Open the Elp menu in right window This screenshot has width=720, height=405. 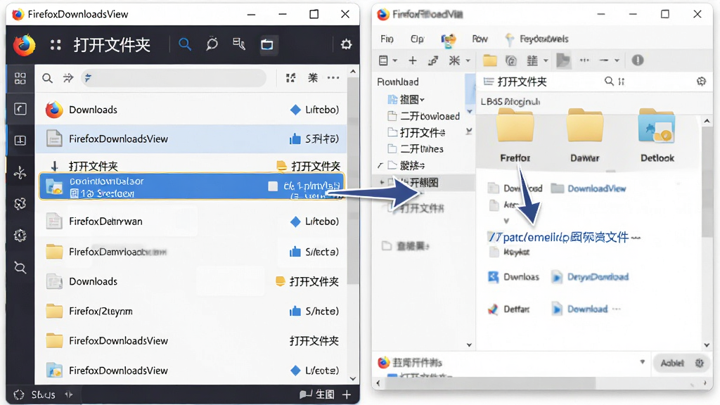tap(417, 39)
